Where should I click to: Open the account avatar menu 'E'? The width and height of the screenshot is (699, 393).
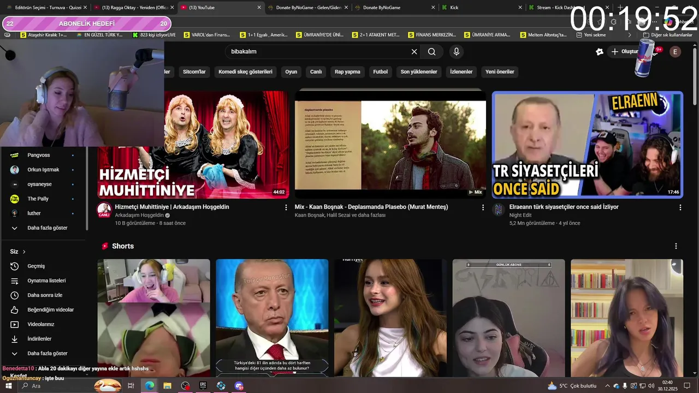676,52
